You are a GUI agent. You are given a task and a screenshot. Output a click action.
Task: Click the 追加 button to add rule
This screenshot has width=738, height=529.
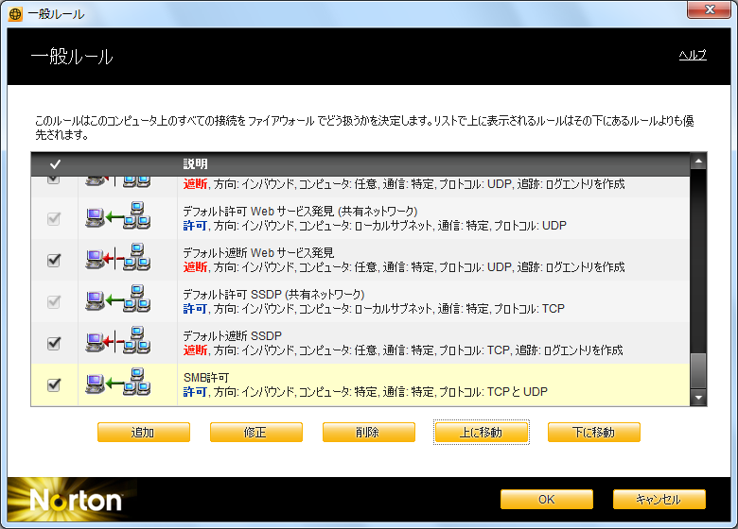144,433
